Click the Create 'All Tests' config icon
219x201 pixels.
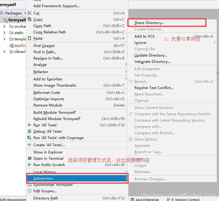(29, 145)
